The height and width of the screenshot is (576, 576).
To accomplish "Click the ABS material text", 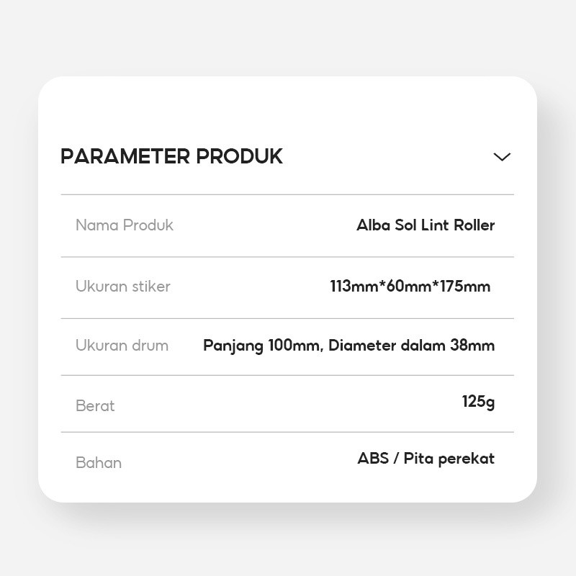I will point(372,459).
